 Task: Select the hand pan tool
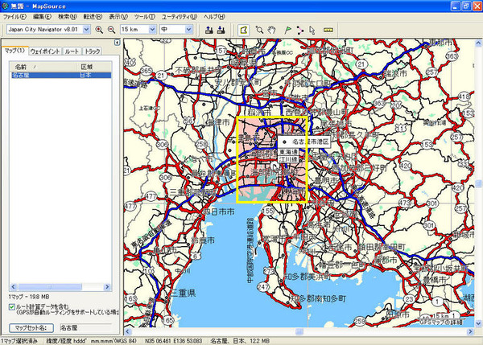(x=273, y=30)
